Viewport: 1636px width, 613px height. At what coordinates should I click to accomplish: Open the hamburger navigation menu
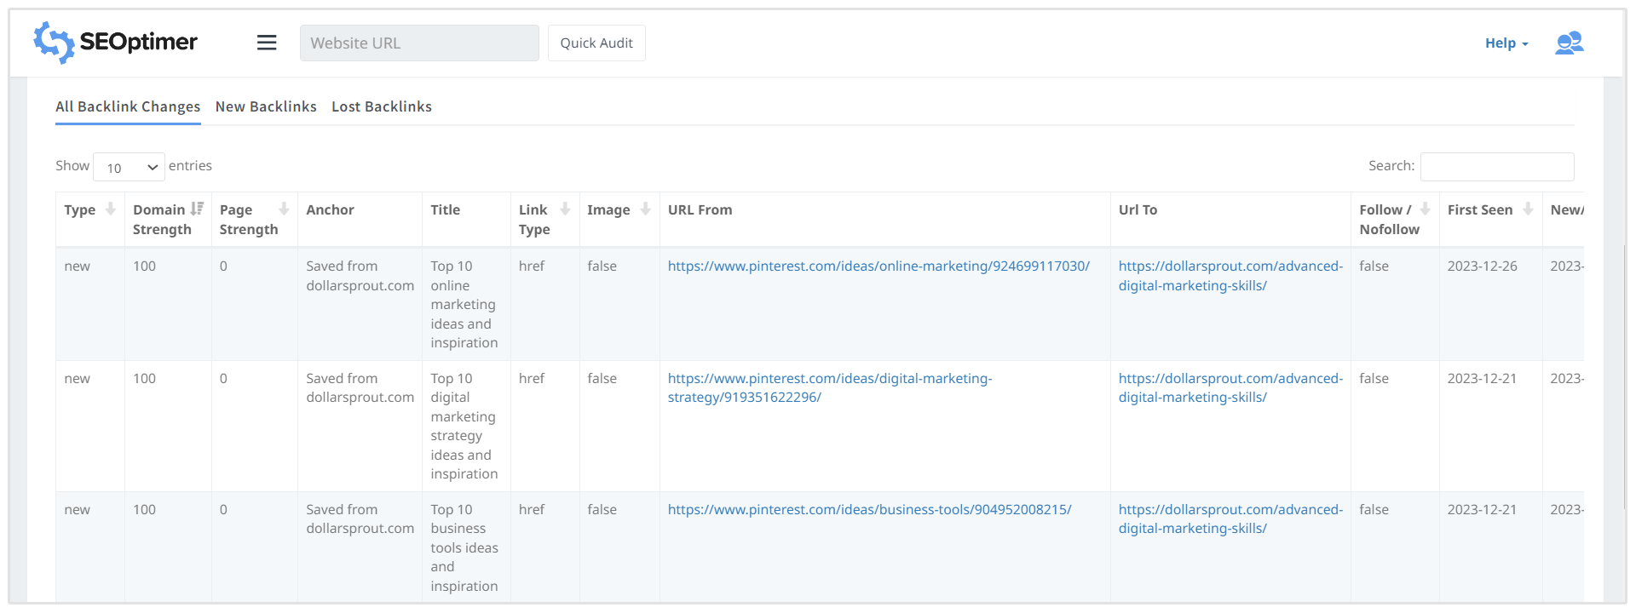(x=267, y=43)
